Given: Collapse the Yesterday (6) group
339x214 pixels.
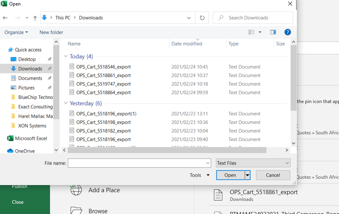Looking at the screenshot, I should click(x=66, y=103).
